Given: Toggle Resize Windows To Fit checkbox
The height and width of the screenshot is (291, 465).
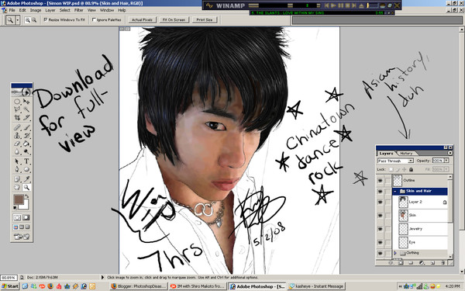Looking at the screenshot, I should pyautogui.click(x=46, y=19).
